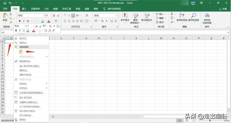Screen dimensions: 231x123
Task: Open 设置单元格格式(F) dialog entry
Action: tap(31, 102)
